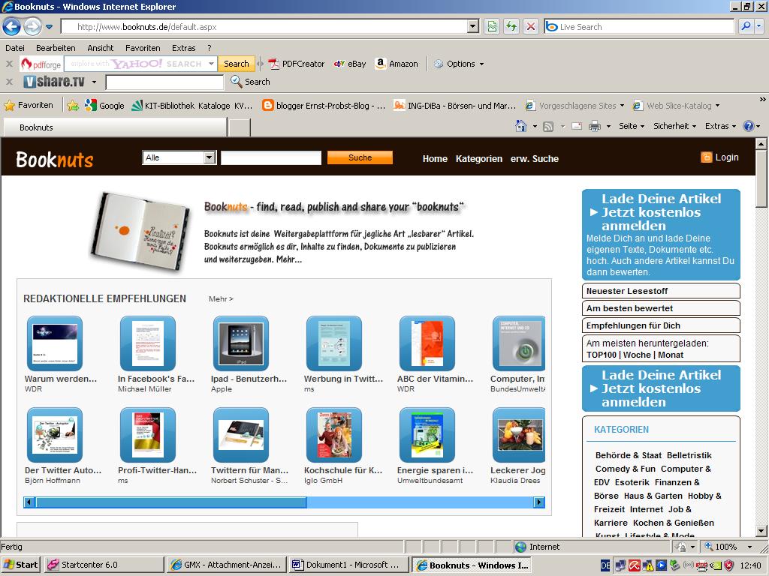Screen dimensions: 769x576
Task: Click Empfehlungen für Dich button
Action: tap(661, 325)
